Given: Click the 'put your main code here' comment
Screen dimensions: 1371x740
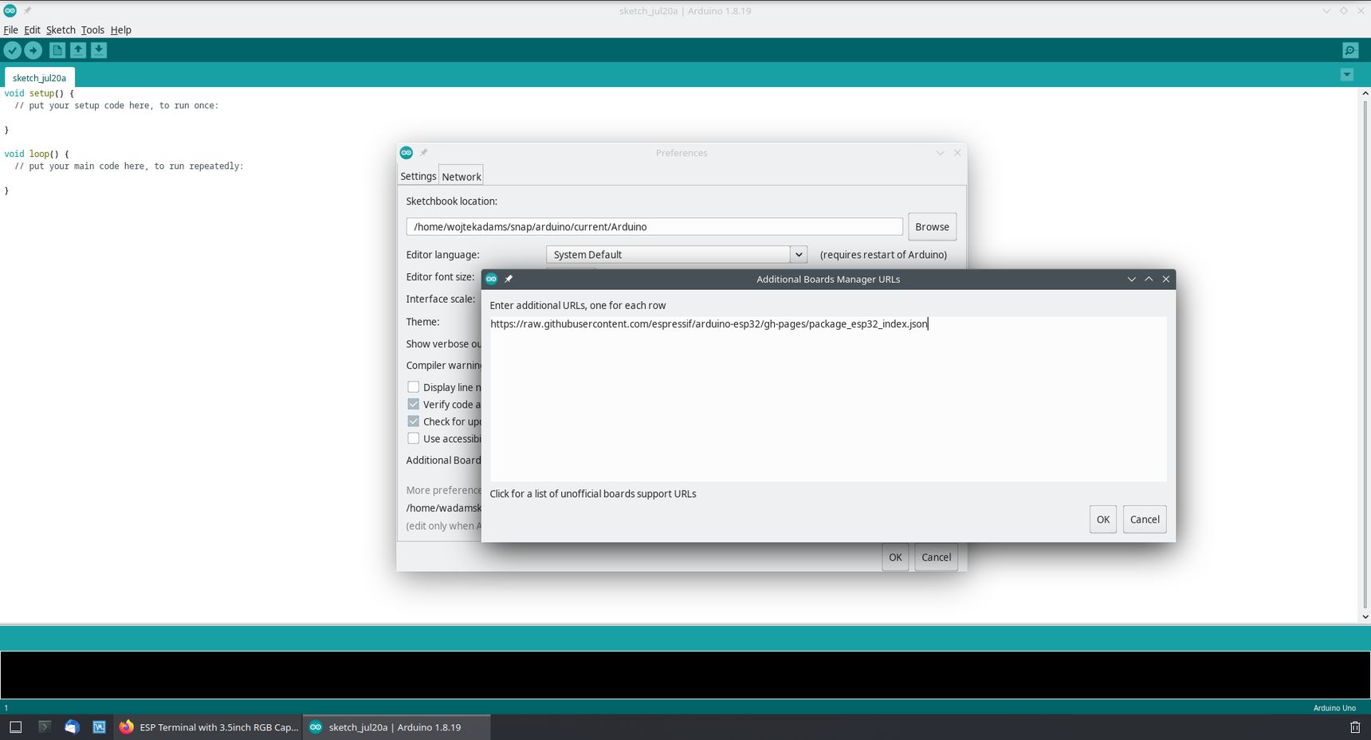Looking at the screenshot, I should tap(129, 166).
